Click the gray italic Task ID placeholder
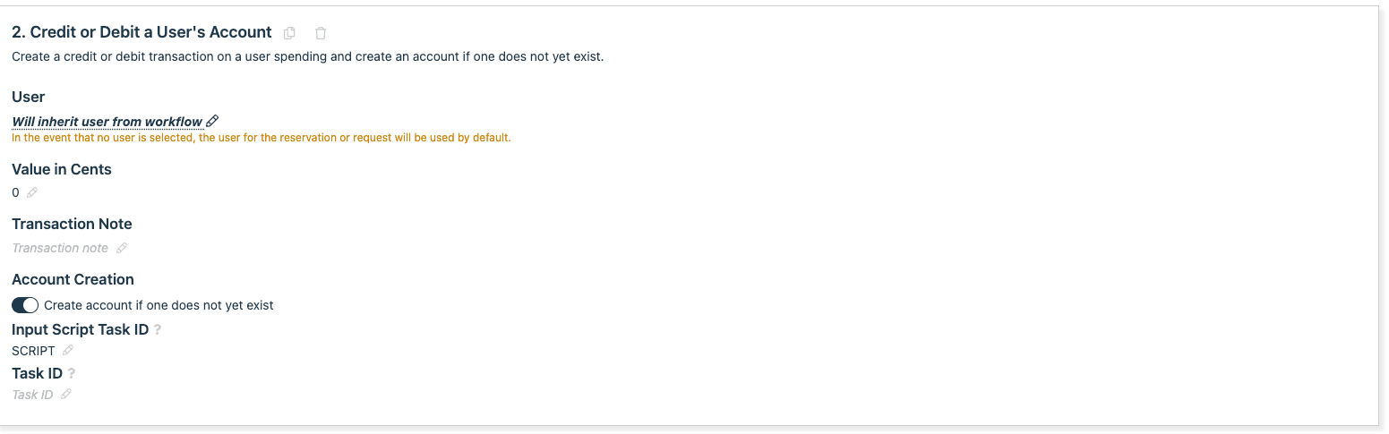 (32, 394)
